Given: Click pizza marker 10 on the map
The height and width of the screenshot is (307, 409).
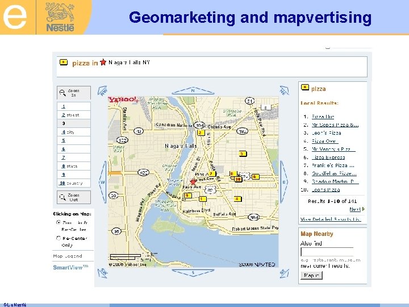Looking at the screenshot, I should (237, 179).
